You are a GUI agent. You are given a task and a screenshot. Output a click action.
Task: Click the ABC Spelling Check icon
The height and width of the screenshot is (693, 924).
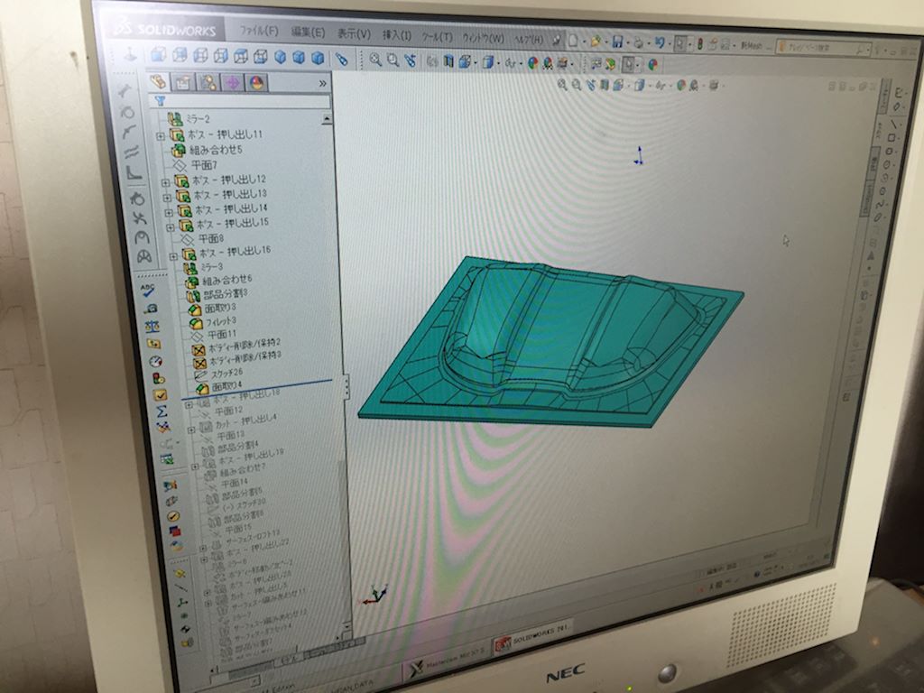147,290
